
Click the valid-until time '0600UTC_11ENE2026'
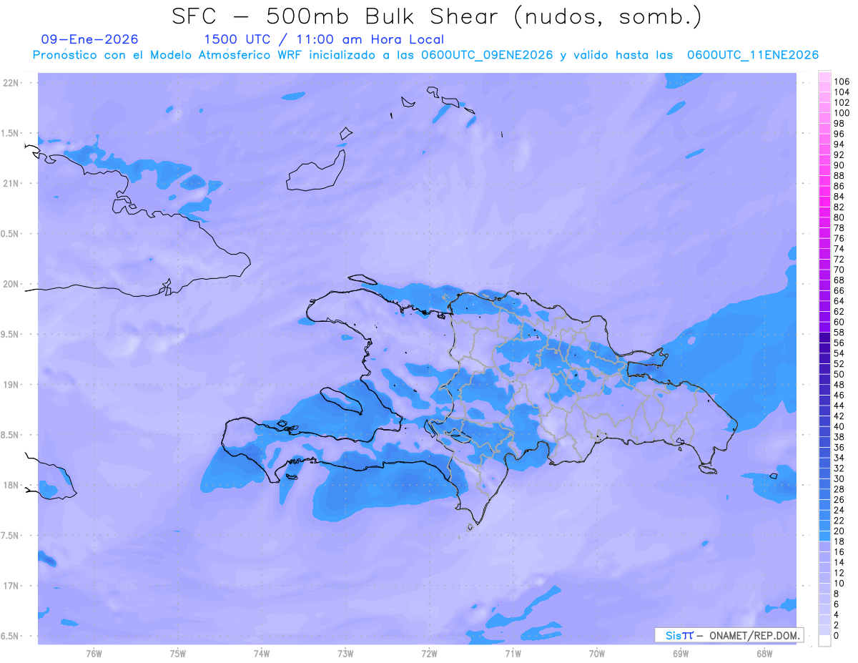coord(752,55)
